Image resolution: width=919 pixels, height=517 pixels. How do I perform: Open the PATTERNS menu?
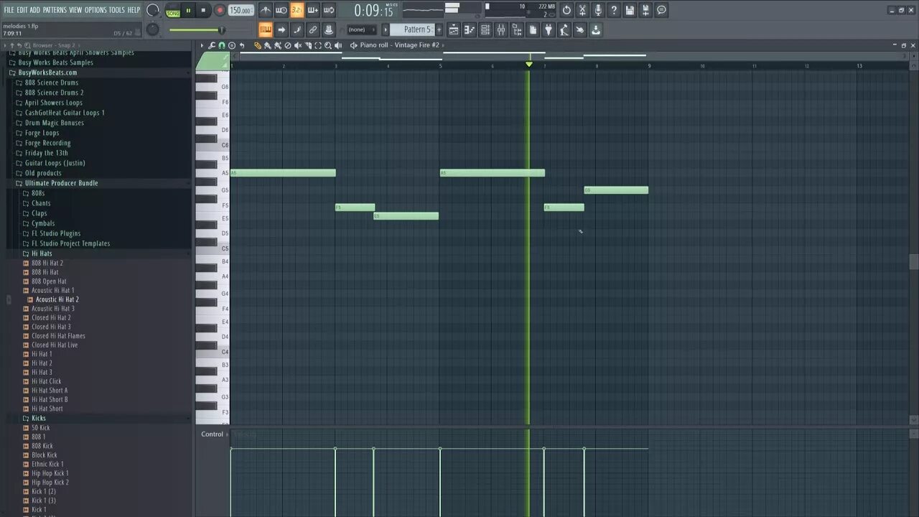(55, 9)
